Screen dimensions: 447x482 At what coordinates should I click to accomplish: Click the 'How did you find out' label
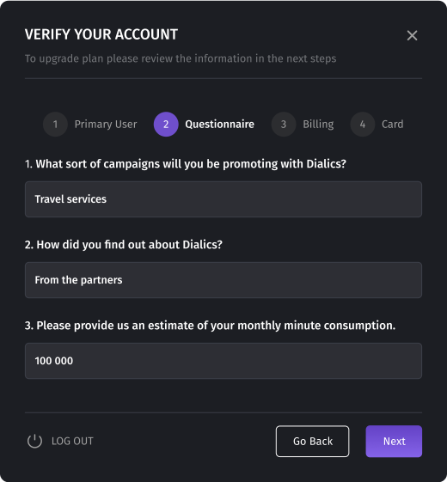(x=124, y=245)
